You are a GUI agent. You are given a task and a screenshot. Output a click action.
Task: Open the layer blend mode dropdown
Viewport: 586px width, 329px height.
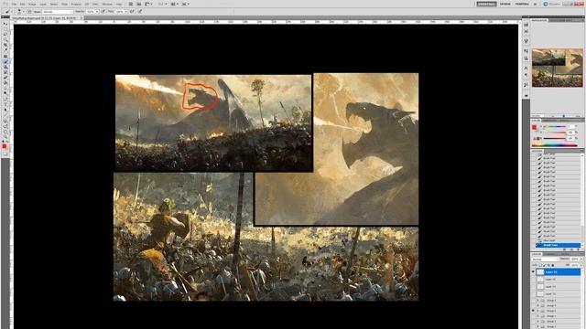click(x=546, y=260)
